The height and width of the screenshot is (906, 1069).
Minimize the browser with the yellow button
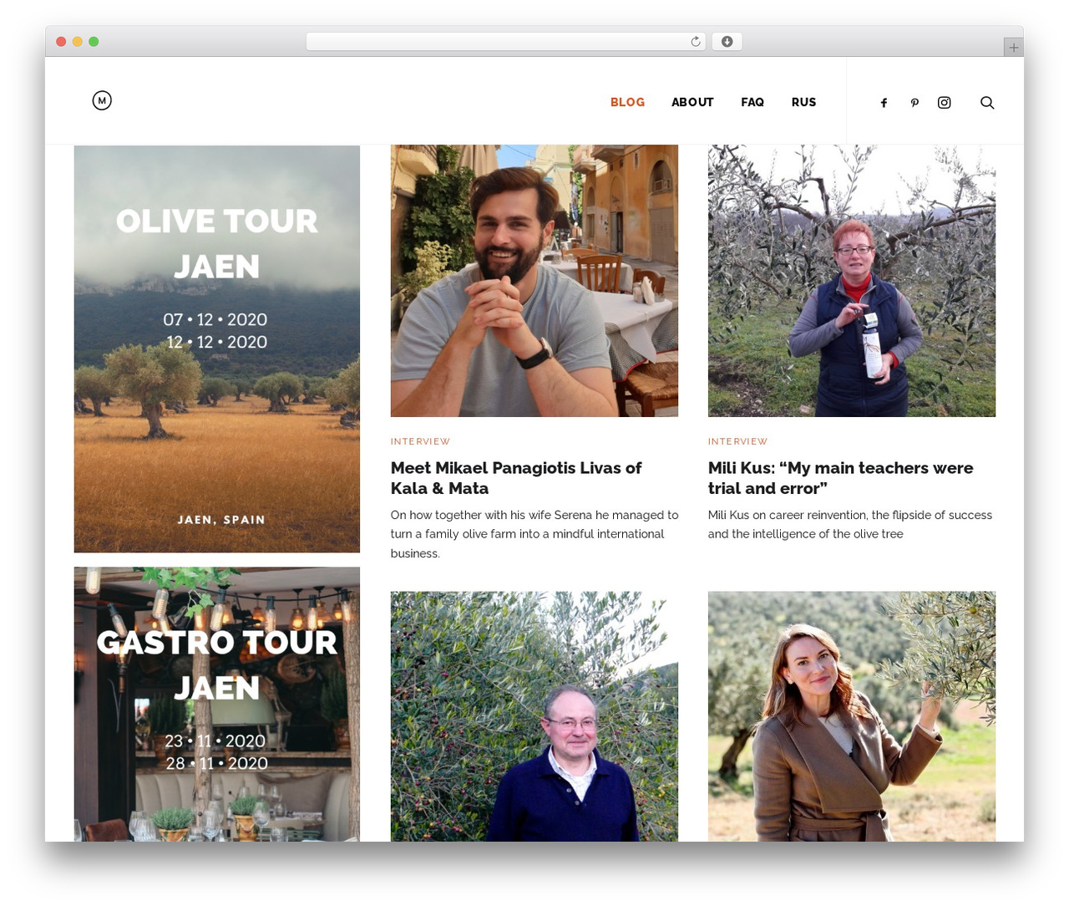(x=77, y=42)
